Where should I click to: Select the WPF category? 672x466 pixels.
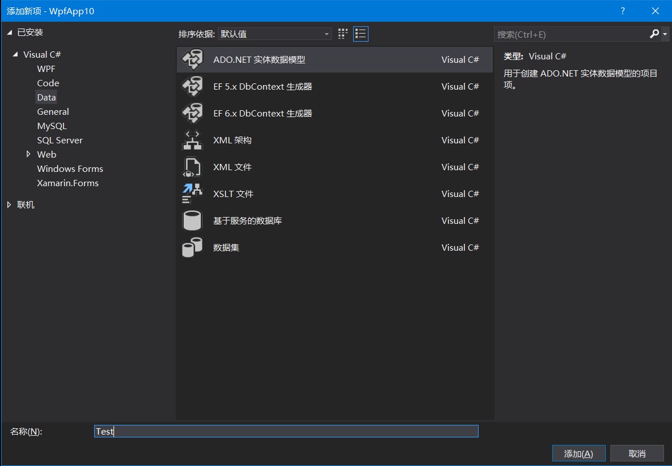coord(46,69)
